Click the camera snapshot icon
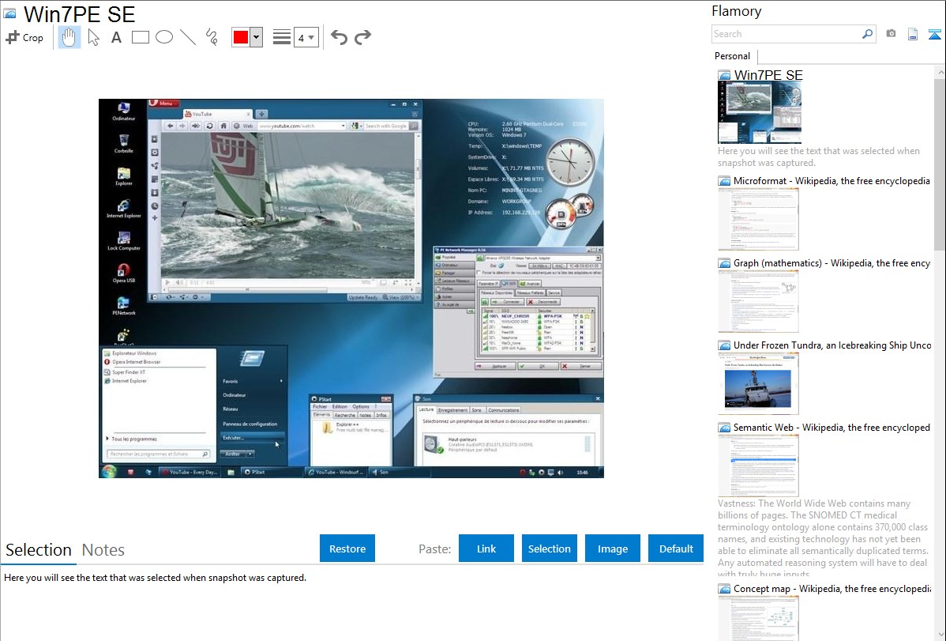 click(x=891, y=34)
